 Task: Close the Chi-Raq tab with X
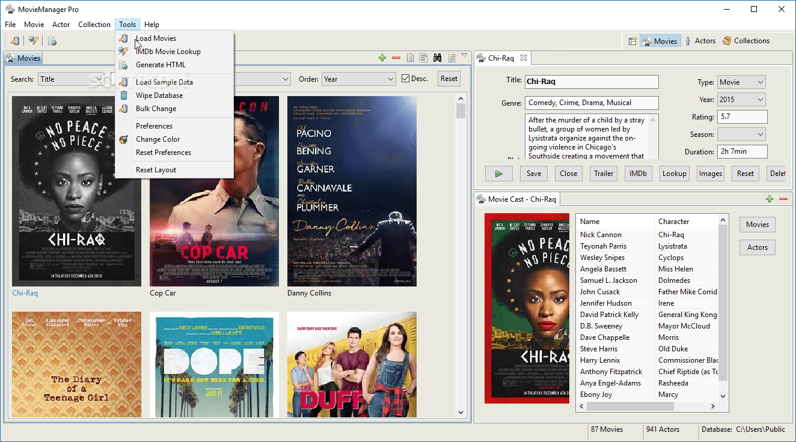(x=523, y=58)
